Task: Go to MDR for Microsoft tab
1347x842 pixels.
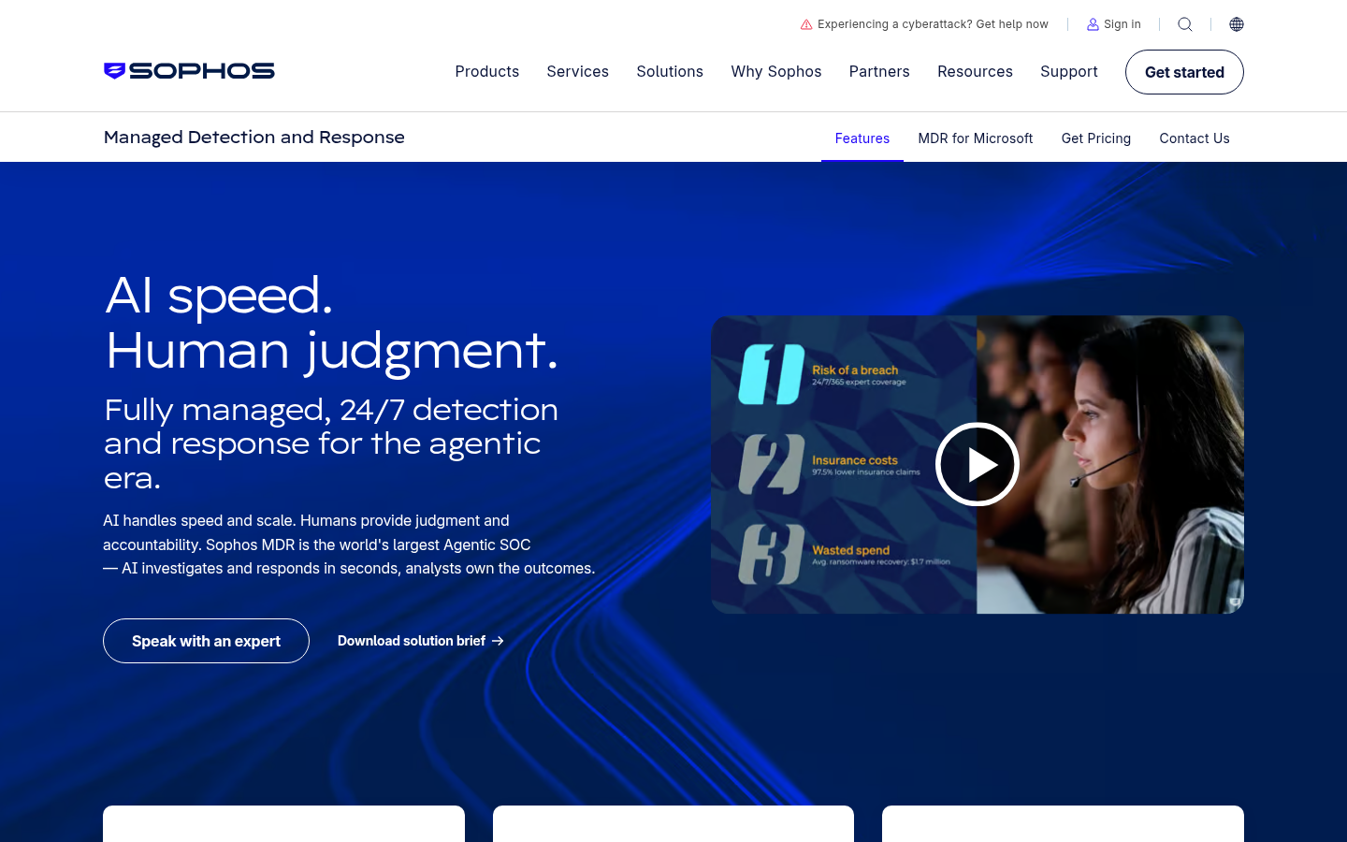Action: click(x=976, y=138)
